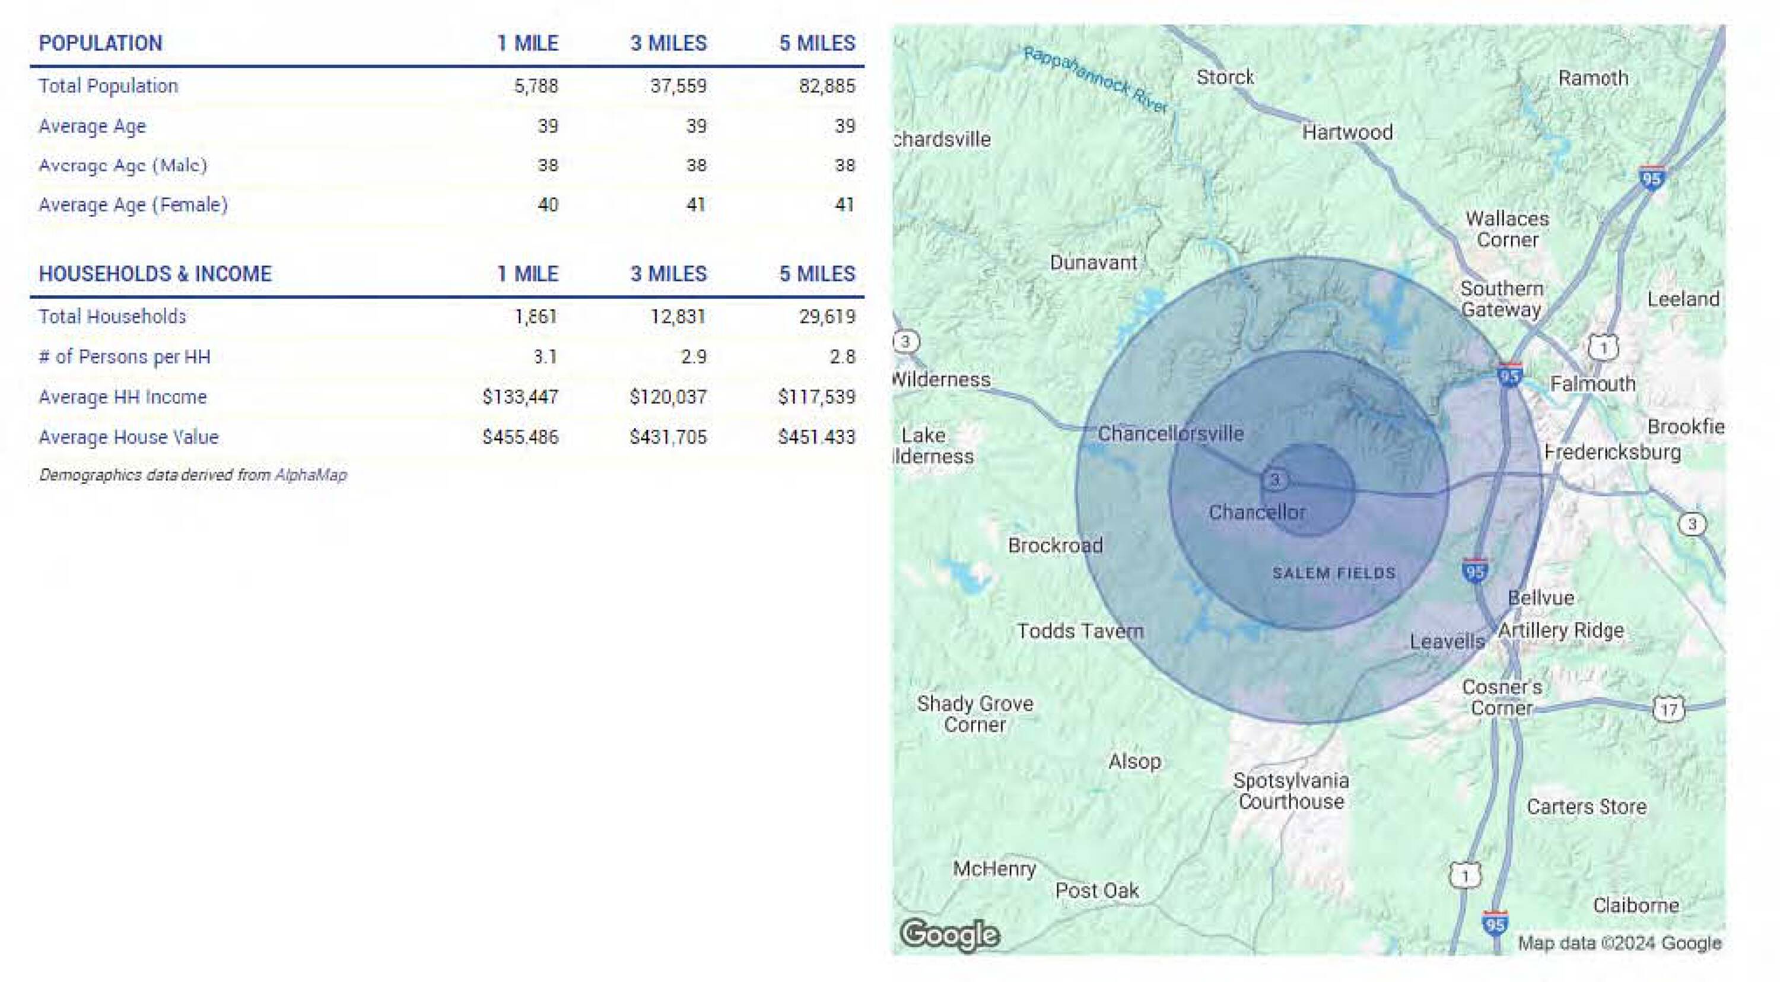Open the AlphaMap source link
Viewport: 1780px width, 982px height.
tap(310, 475)
